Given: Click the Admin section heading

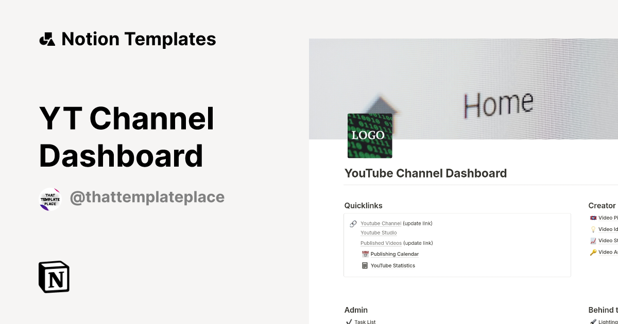Looking at the screenshot, I should coord(356,310).
